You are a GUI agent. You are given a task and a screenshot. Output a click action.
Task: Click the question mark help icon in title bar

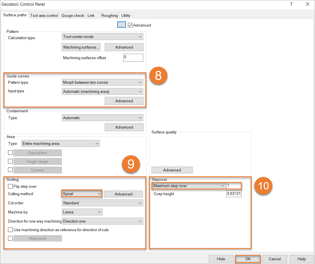coord(291,4)
